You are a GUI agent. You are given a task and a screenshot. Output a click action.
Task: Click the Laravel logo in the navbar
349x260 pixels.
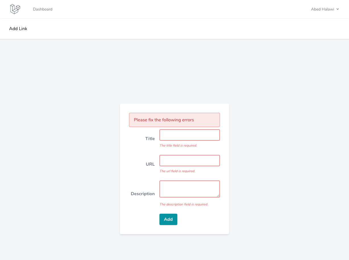(x=15, y=9)
